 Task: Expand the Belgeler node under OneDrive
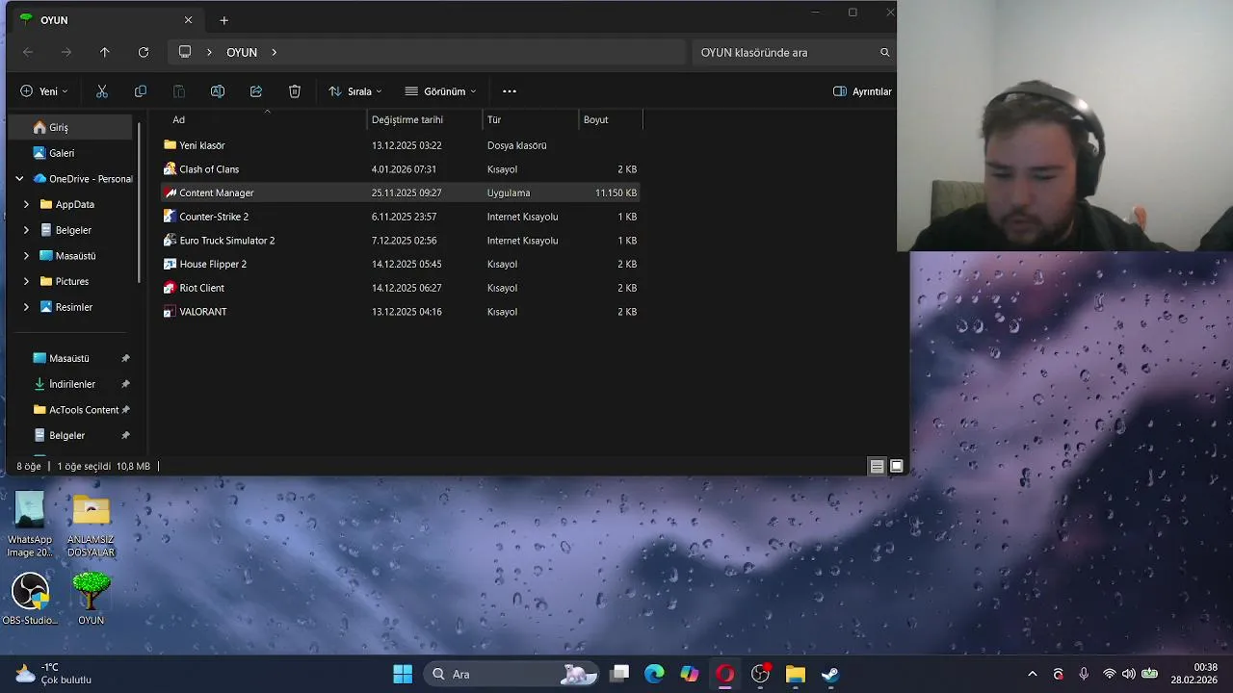26,230
